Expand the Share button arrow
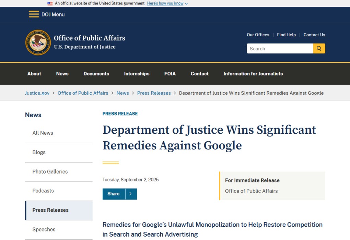 click(x=131, y=194)
